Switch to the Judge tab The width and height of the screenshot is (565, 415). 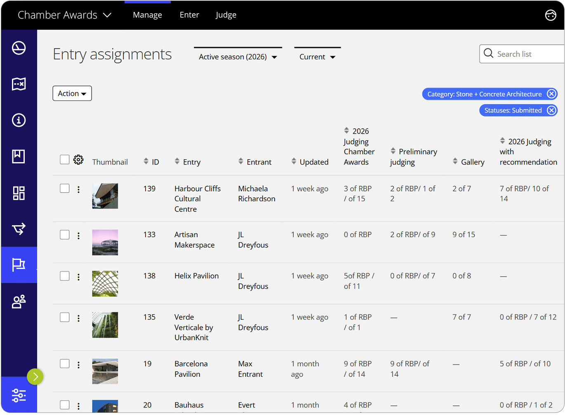tap(226, 15)
